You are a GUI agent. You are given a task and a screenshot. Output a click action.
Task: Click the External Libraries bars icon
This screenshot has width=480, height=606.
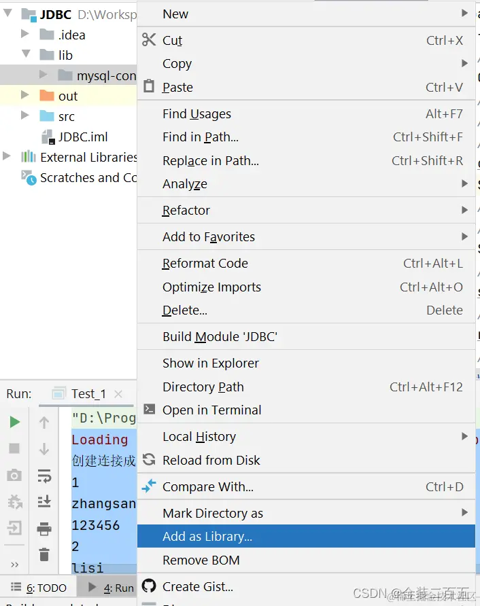pos(29,157)
